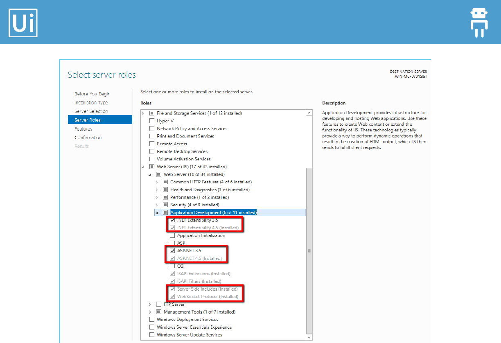Click the roles list scrollbar thumb
The height and width of the screenshot is (343, 501).
(309, 250)
